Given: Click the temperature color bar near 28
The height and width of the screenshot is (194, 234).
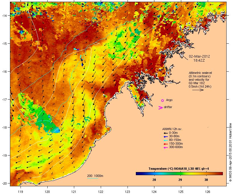Looking at the screenshot, I should point(154,173).
